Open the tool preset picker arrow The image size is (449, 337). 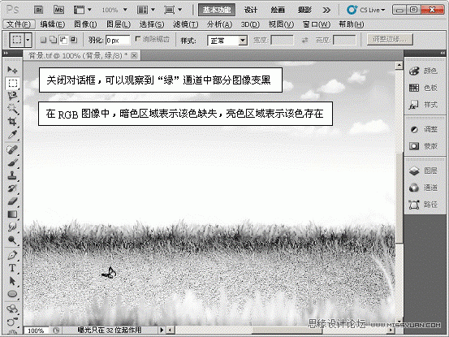28,40
